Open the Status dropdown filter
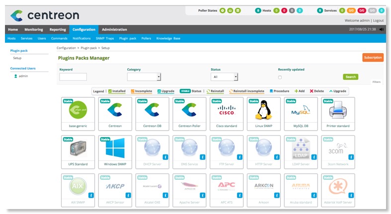 tap(225, 77)
